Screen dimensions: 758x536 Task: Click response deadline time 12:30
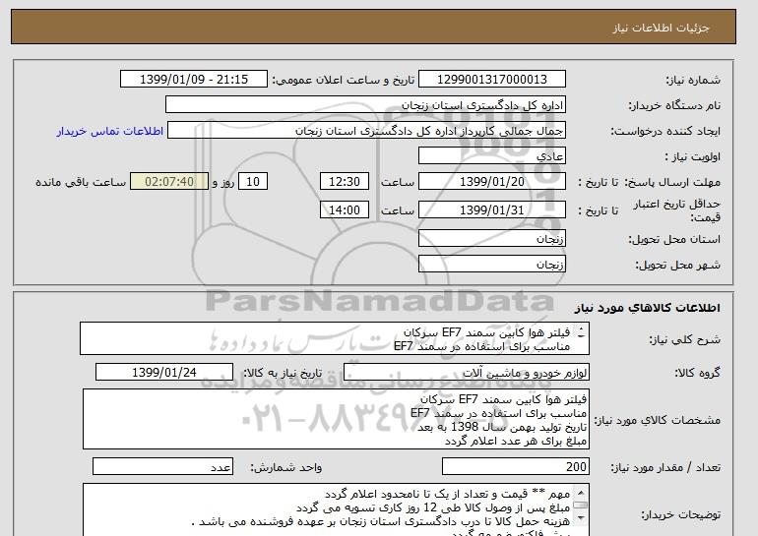tap(345, 182)
